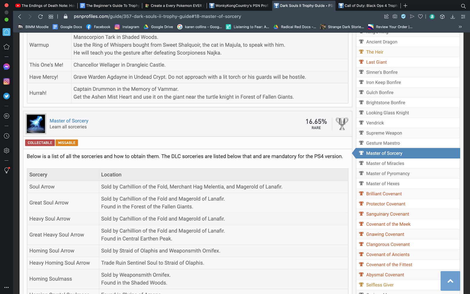
Task: Switch to The Beginner's Guide To Trophy tab
Action: click(110, 6)
